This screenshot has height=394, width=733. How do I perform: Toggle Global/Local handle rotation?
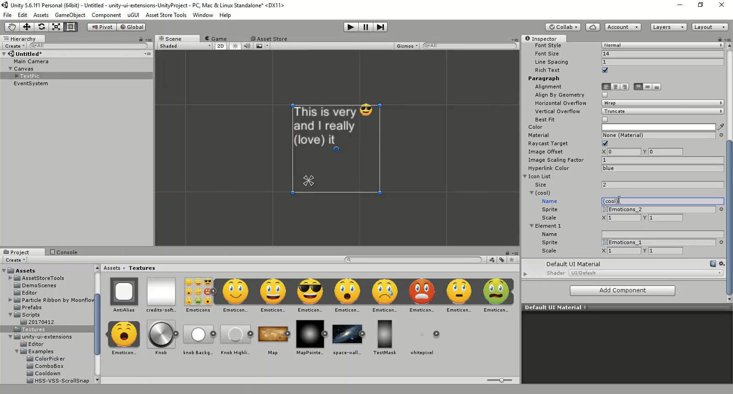[131, 27]
